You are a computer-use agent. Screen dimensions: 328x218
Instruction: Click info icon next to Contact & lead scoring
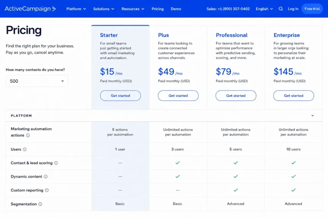(56, 163)
